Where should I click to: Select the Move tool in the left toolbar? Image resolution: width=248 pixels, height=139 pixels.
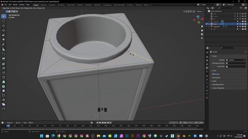pyautogui.click(x=3, y=26)
